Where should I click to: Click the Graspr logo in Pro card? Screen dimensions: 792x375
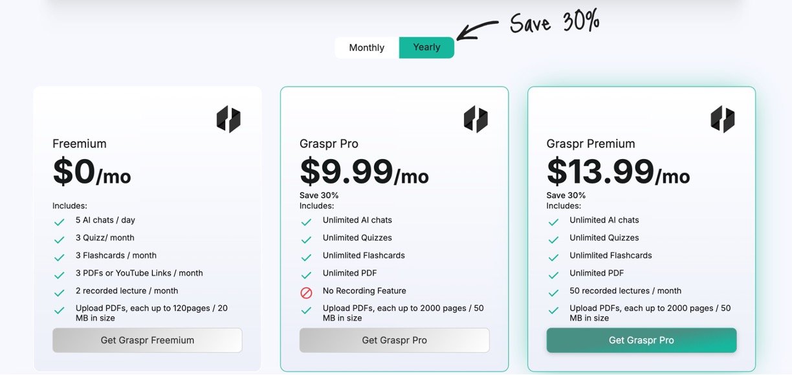coord(476,120)
